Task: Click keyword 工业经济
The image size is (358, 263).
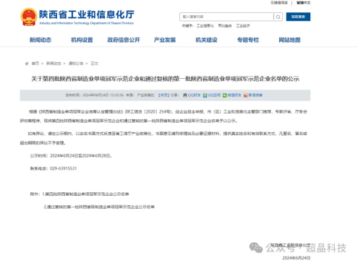Action: pos(243,26)
